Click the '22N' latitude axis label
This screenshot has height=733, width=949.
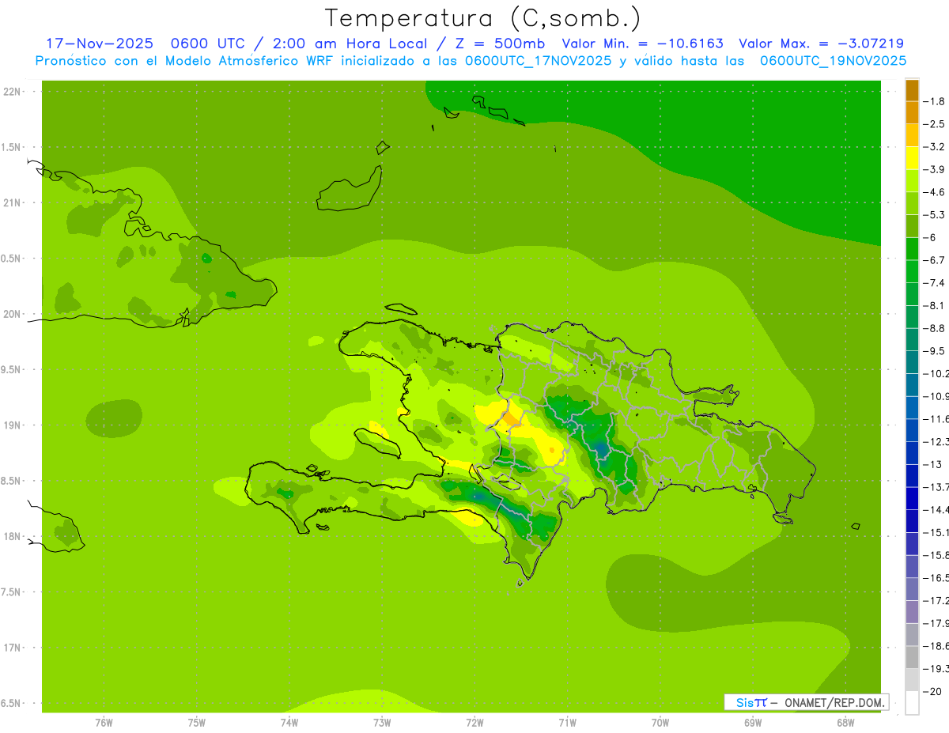[x=13, y=91]
